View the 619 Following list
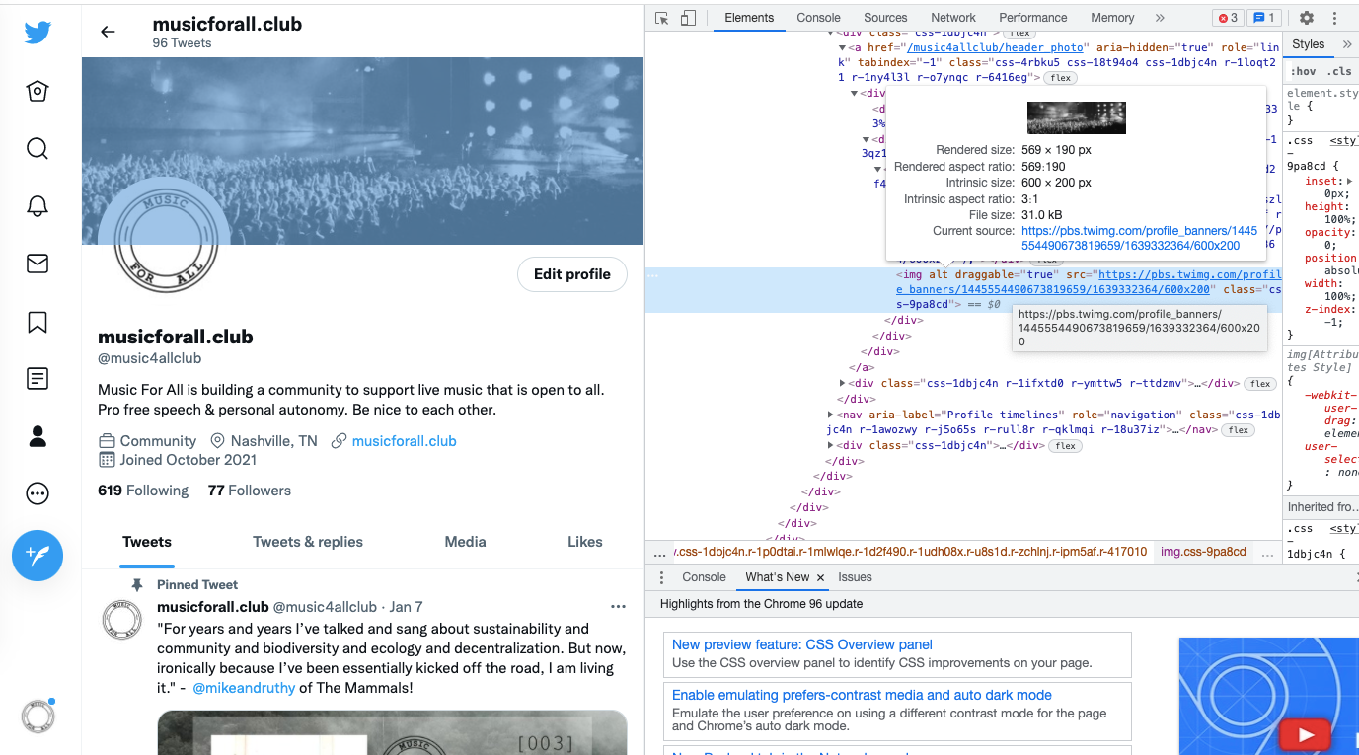1359x755 pixels. tap(143, 491)
